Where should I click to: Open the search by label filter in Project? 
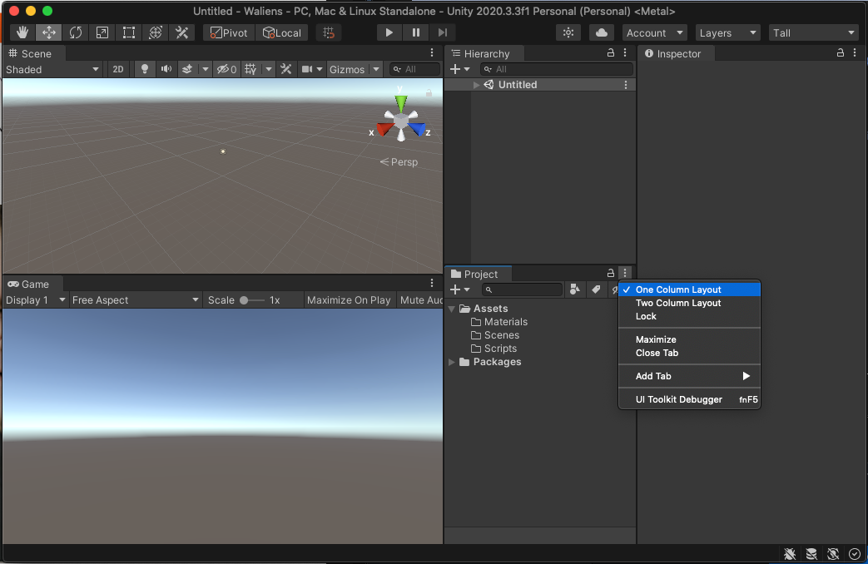[596, 289]
